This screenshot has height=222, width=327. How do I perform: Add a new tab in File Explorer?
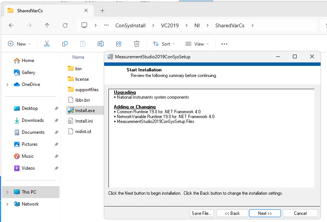click(x=102, y=10)
